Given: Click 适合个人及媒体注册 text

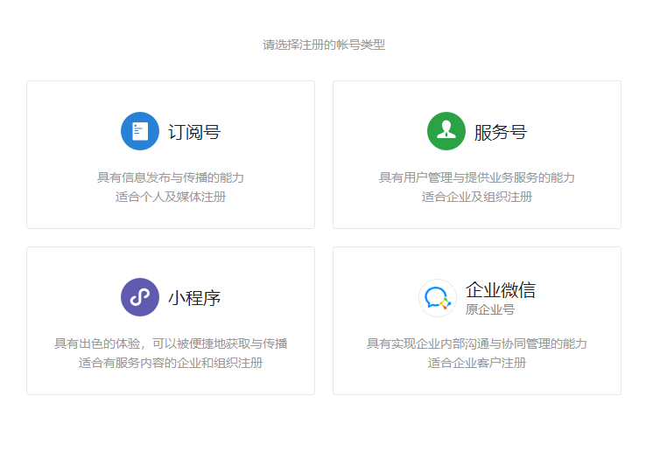Looking at the screenshot, I should (171, 197).
